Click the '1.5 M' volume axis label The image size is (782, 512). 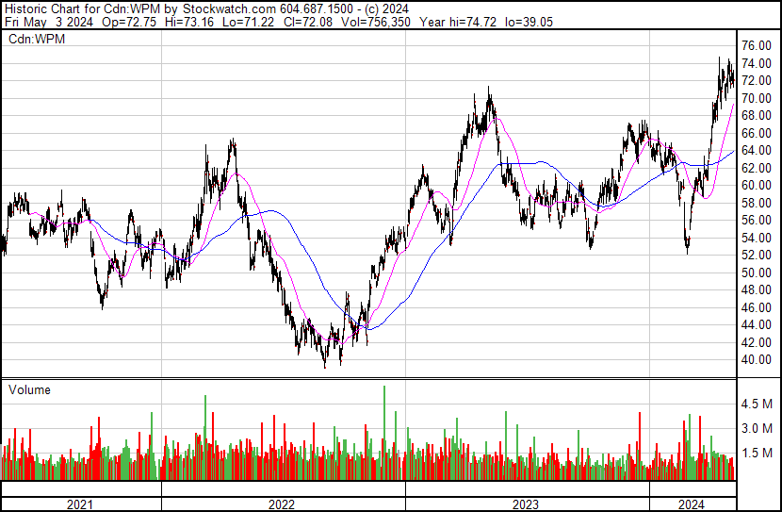[758, 453]
